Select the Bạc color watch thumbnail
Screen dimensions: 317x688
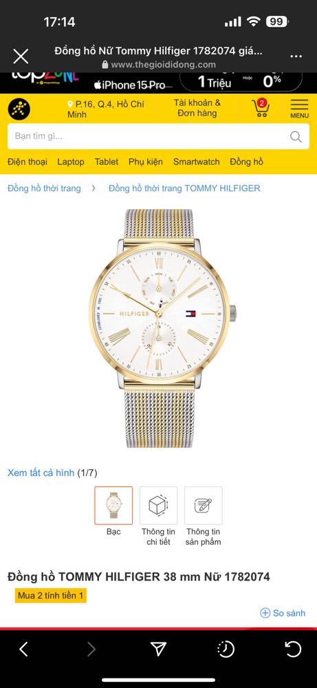113,506
